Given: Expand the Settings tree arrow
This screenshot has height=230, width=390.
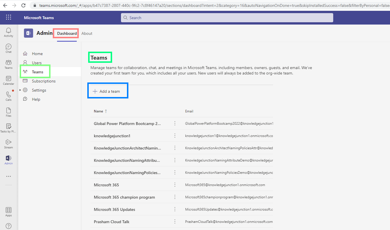Looking at the screenshot, I should (20, 90).
